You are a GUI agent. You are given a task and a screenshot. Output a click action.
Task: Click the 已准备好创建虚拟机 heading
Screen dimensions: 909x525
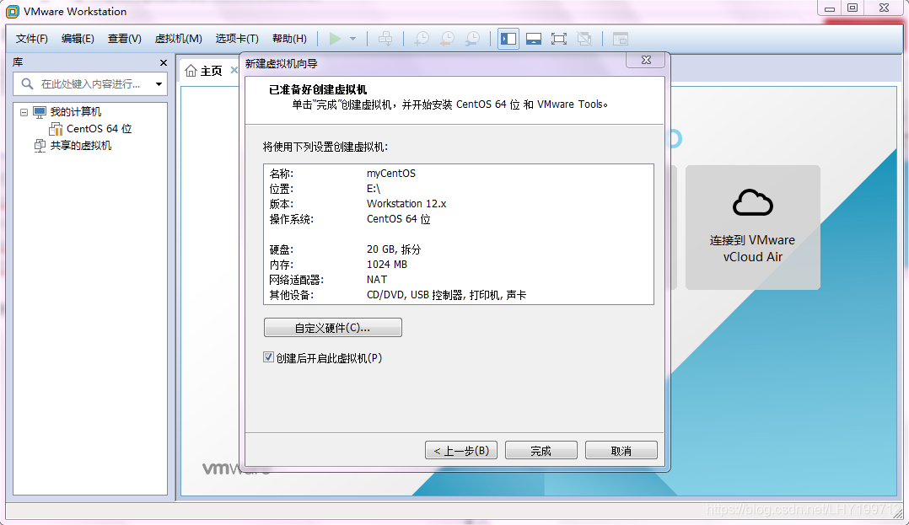point(318,89)
